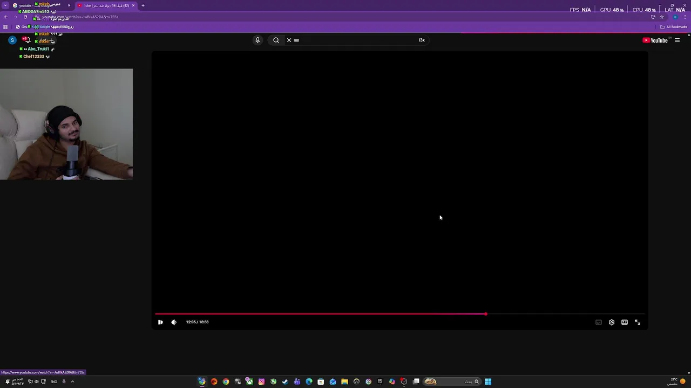Toggle subtitles/captions in the player
691x388 pixels.
(599, 322)
